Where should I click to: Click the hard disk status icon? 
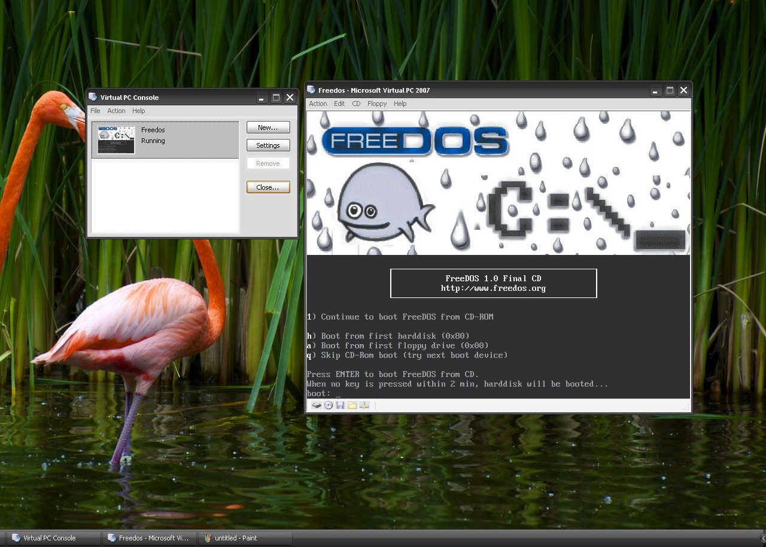(317, 405)
